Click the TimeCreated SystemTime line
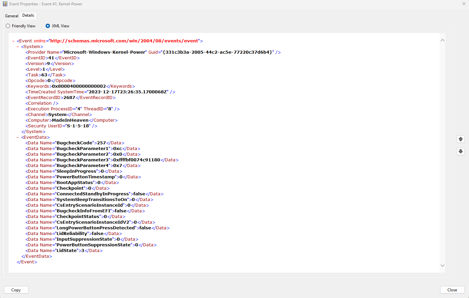This screenshot has height=298, width=469. [100, 92]
